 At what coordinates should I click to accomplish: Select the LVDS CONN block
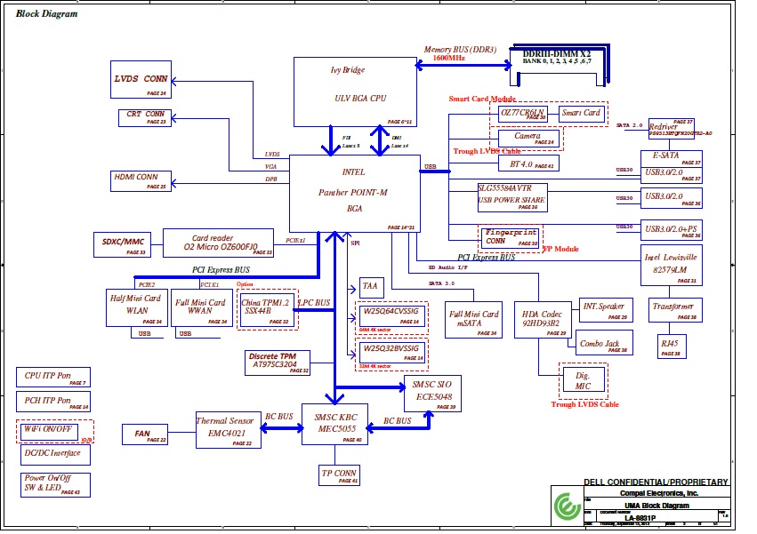[x=140, y=79]
